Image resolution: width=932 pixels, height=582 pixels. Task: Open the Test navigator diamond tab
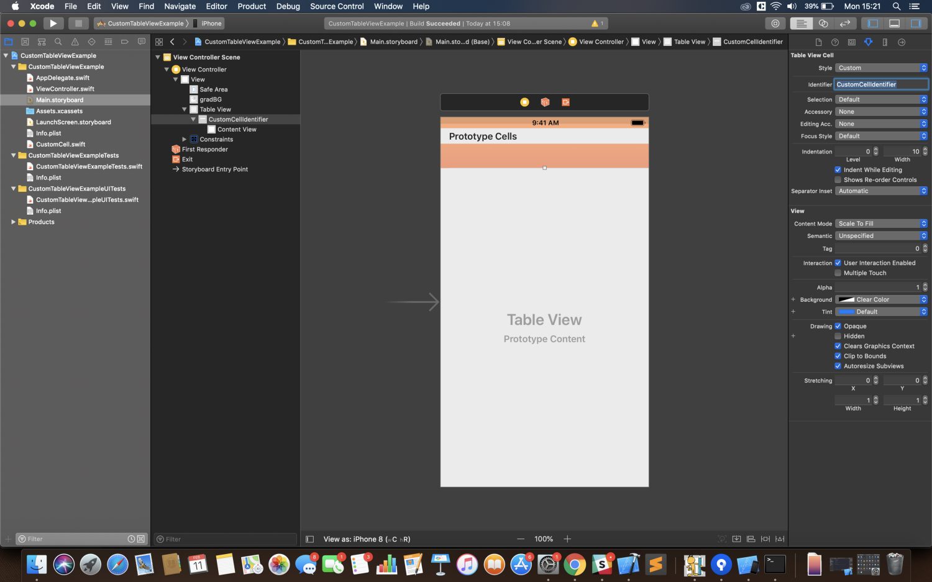[x=91, y=42]
